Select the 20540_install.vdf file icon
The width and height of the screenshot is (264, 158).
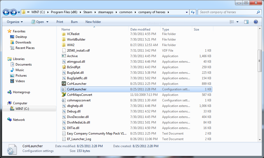pyautogui.click(x=64, y=51)
